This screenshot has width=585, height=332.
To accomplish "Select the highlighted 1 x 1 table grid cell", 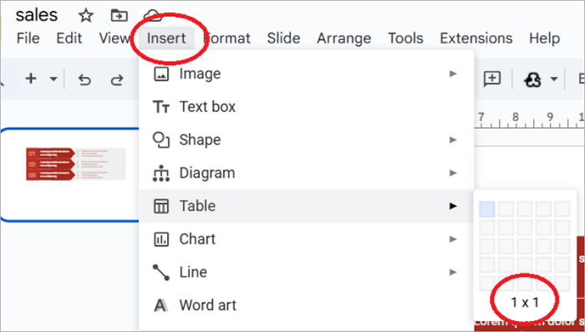I will click(487, 209).
